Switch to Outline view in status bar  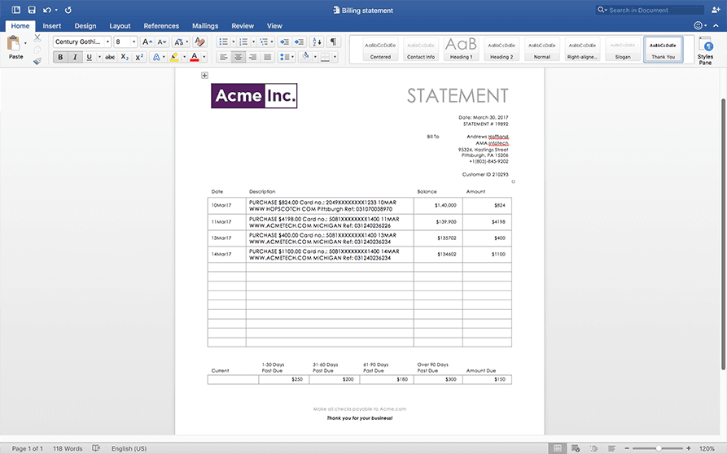[x=593, y=448]
